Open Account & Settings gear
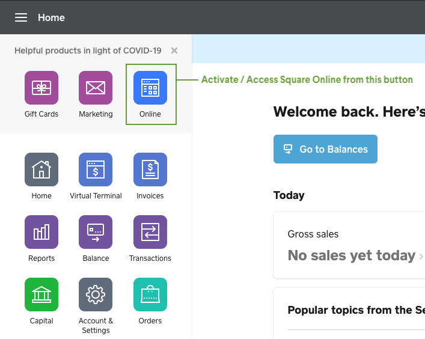 [96, 295]
